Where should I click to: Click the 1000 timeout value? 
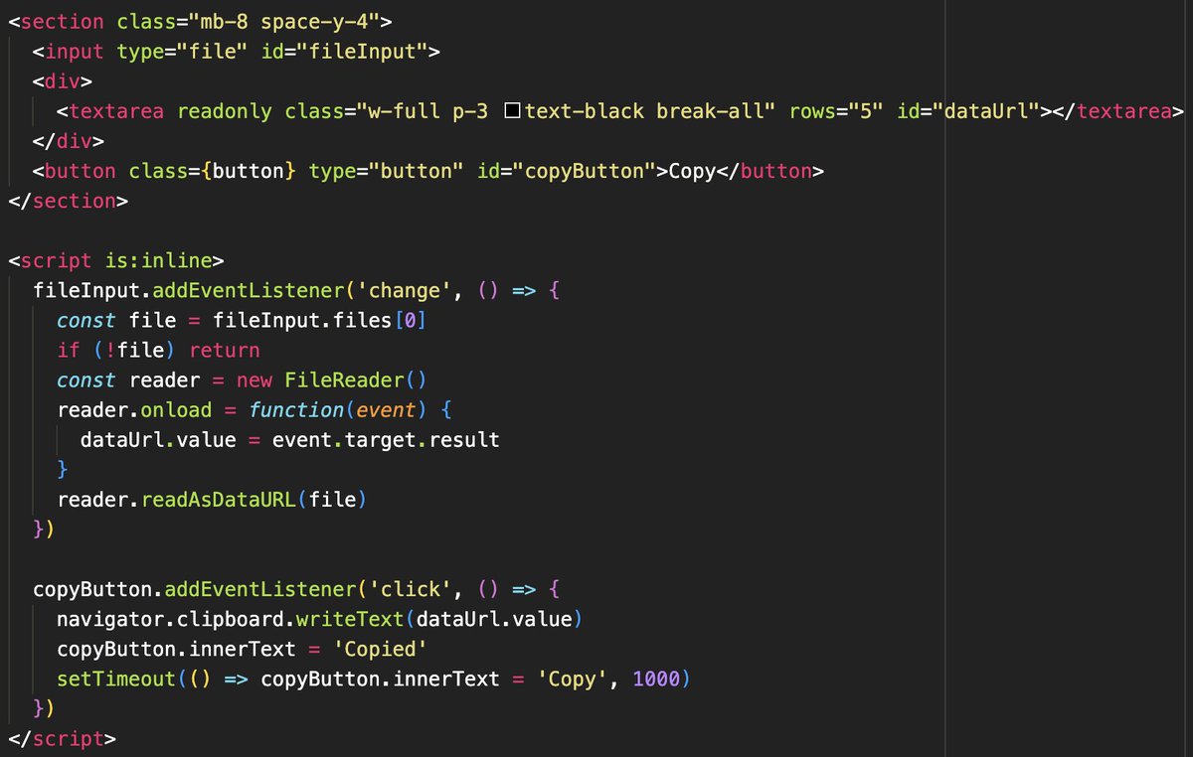tap(654, 680)
